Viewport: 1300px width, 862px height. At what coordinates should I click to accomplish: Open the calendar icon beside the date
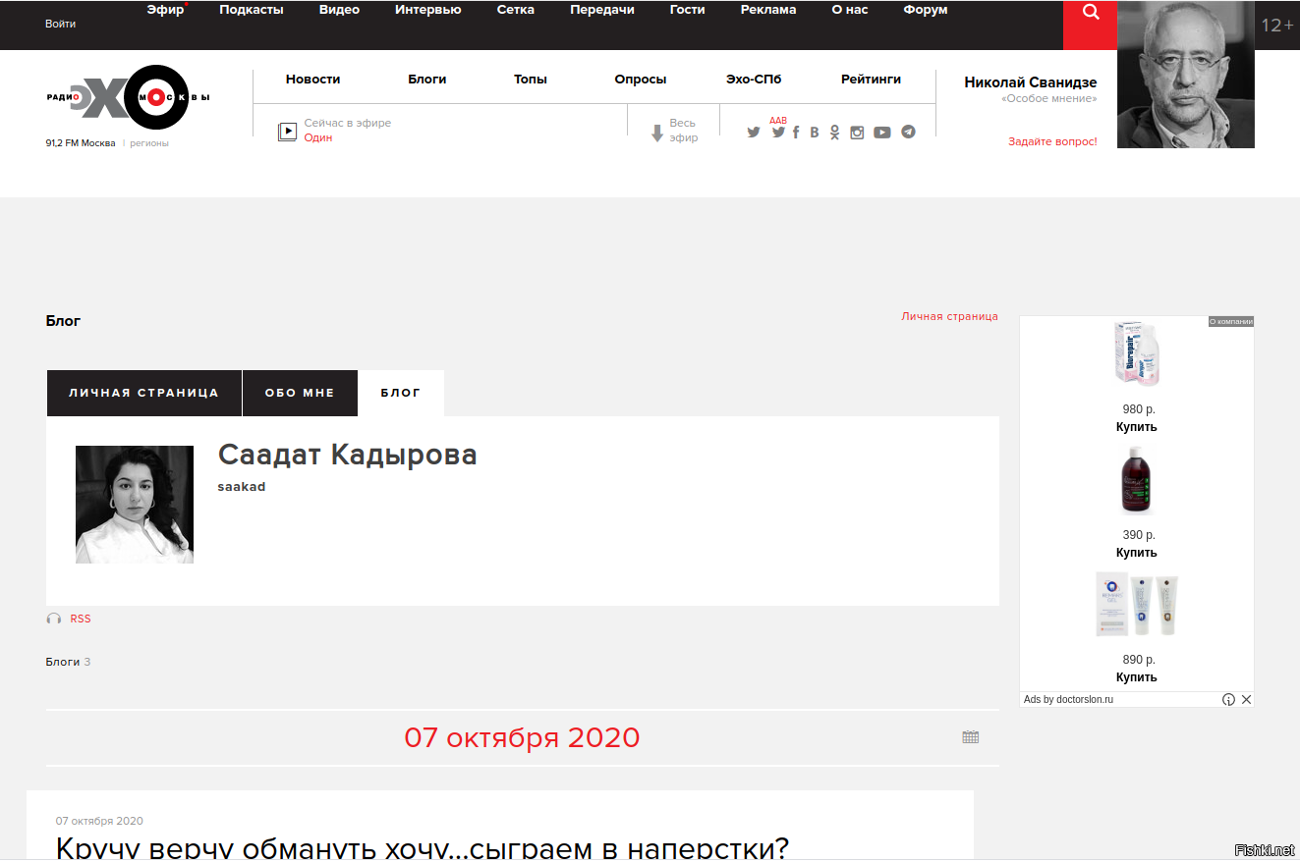(971, 737)
